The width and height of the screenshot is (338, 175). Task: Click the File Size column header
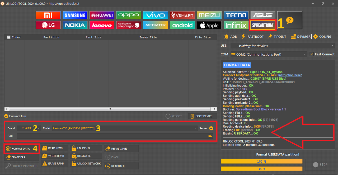pos(203,37)
